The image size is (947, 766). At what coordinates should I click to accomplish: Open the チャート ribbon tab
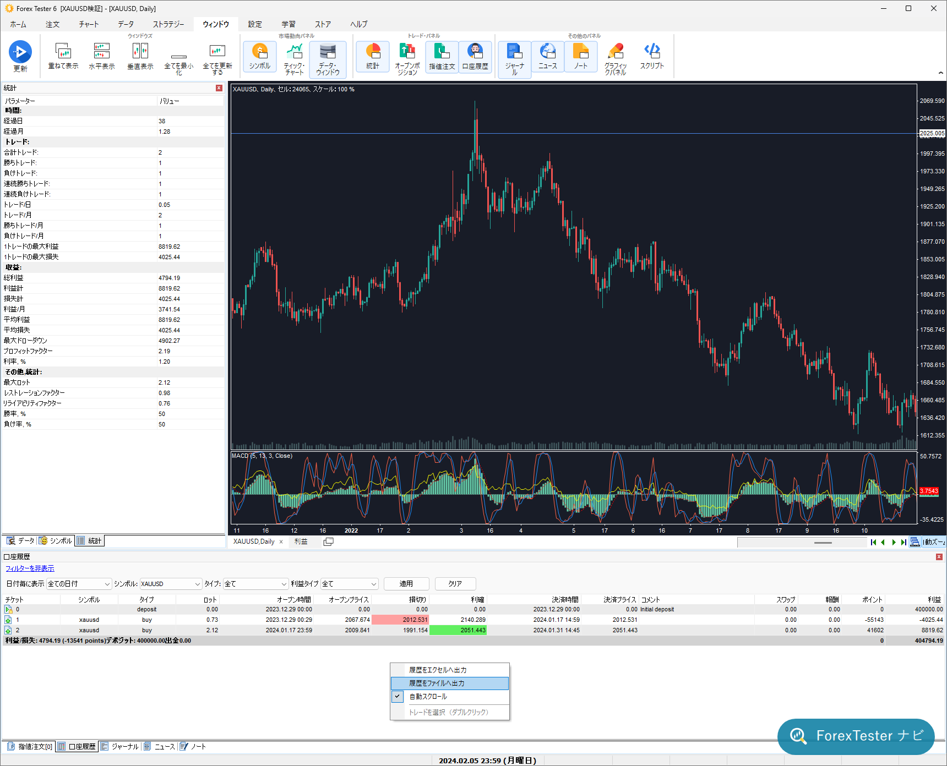pyautogui.click(x=89, y=24)
